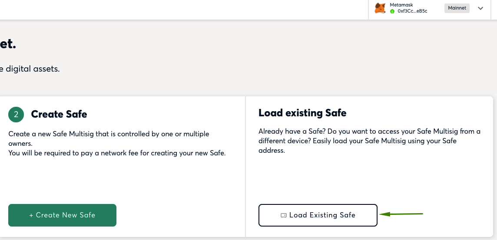
Task: Click the wallet icon in Load Existing Safe
Action: (284, 216)
